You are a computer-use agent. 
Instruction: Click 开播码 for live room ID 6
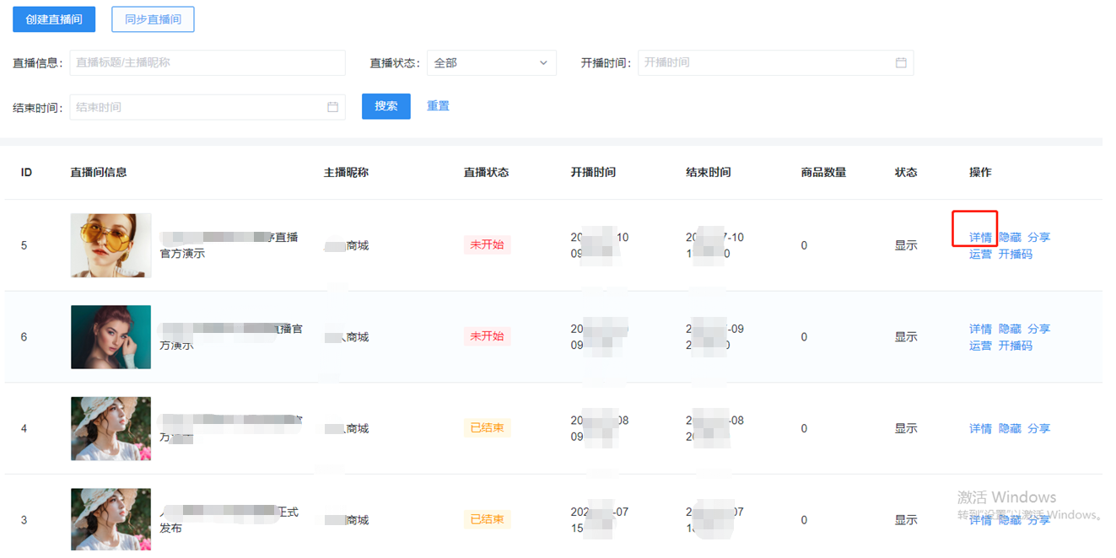tap(1015, 346)
